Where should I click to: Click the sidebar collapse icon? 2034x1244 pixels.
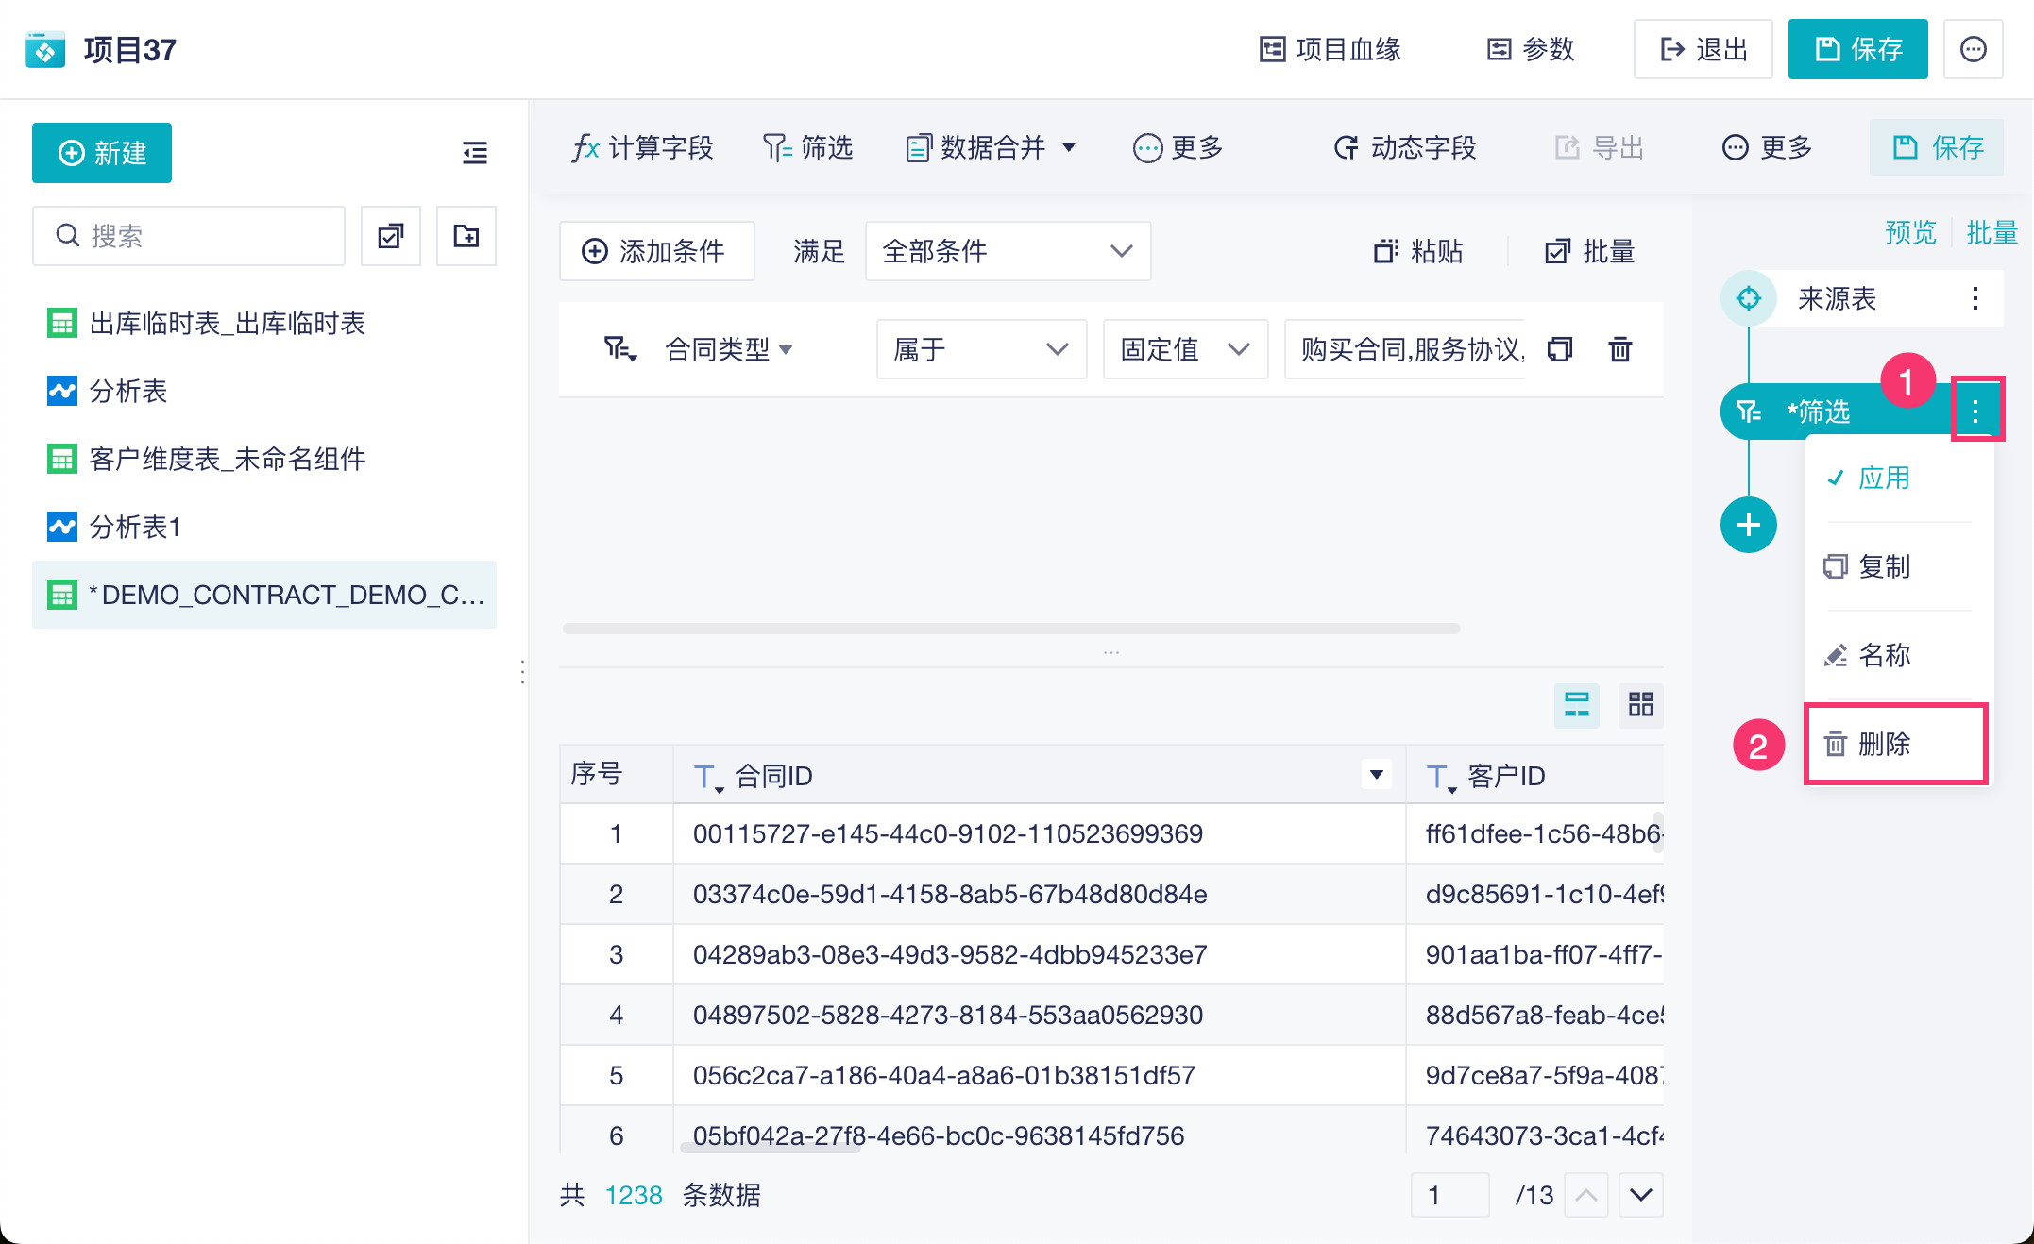[474, 153]
